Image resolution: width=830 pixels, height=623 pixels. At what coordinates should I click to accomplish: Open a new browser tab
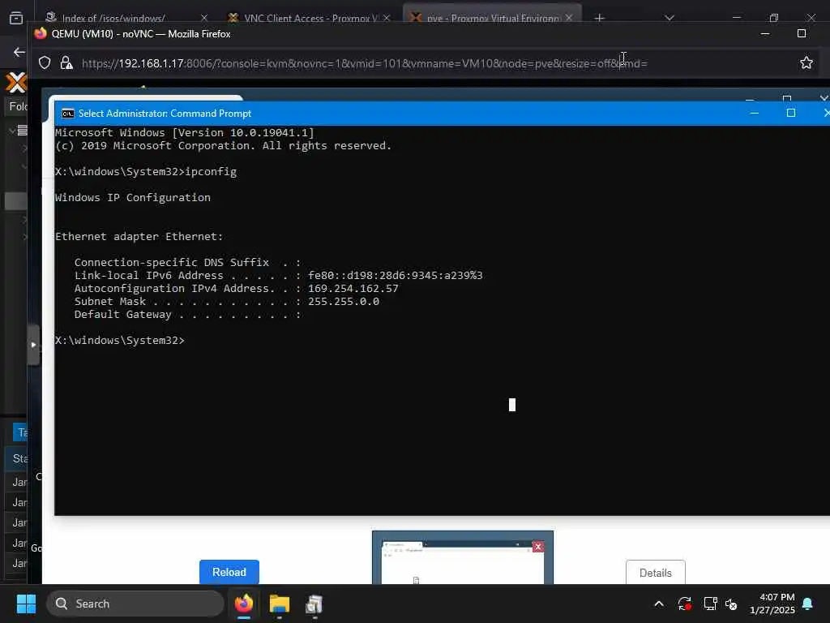[599, 18]
